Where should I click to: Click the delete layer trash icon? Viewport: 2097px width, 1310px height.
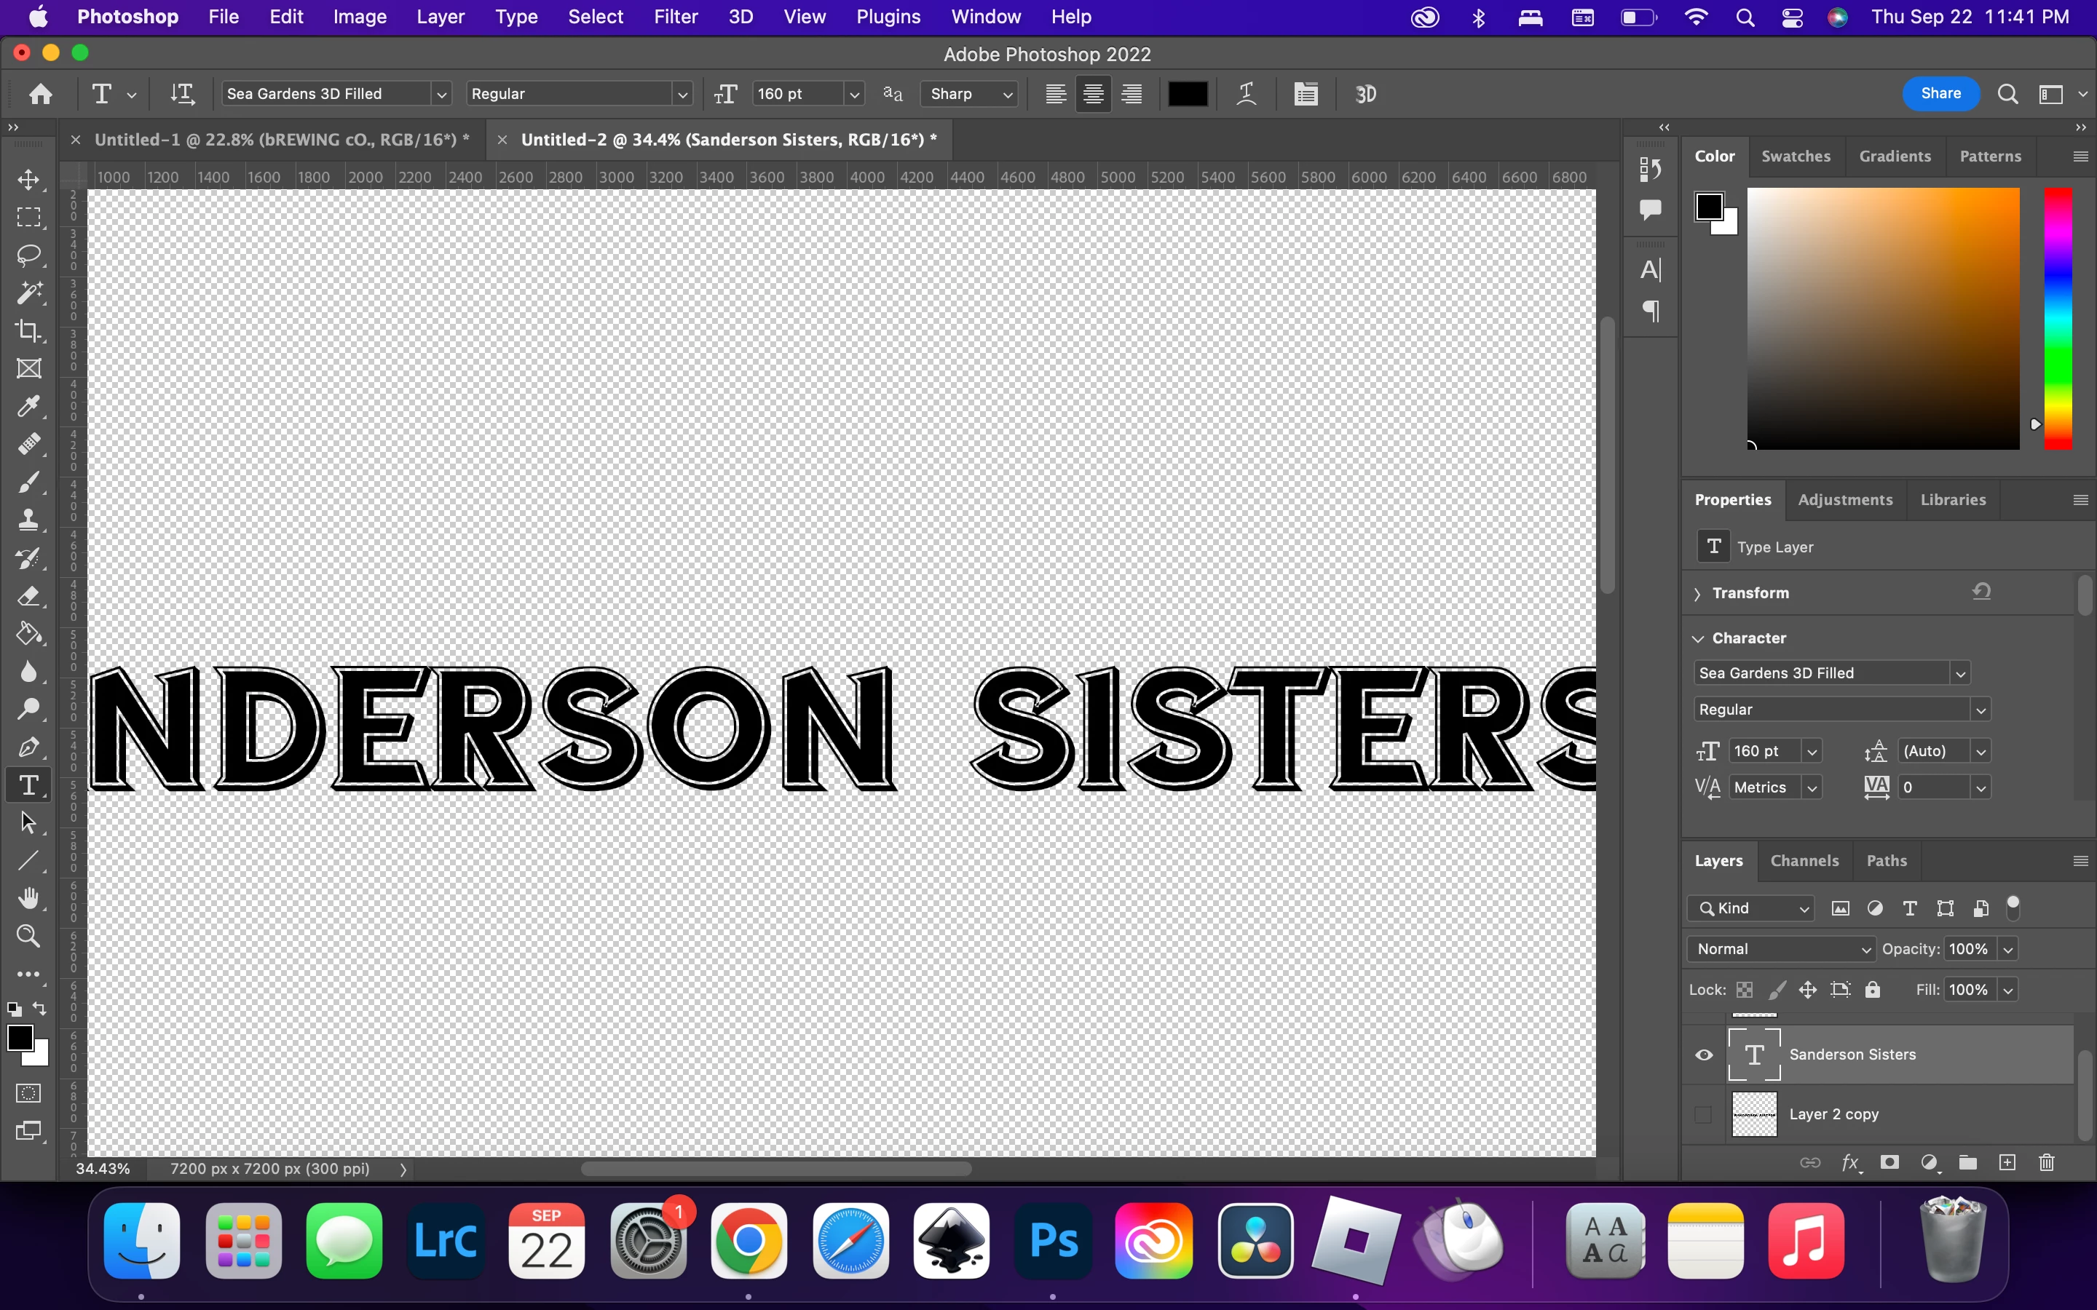(x=2047, y=1163)
